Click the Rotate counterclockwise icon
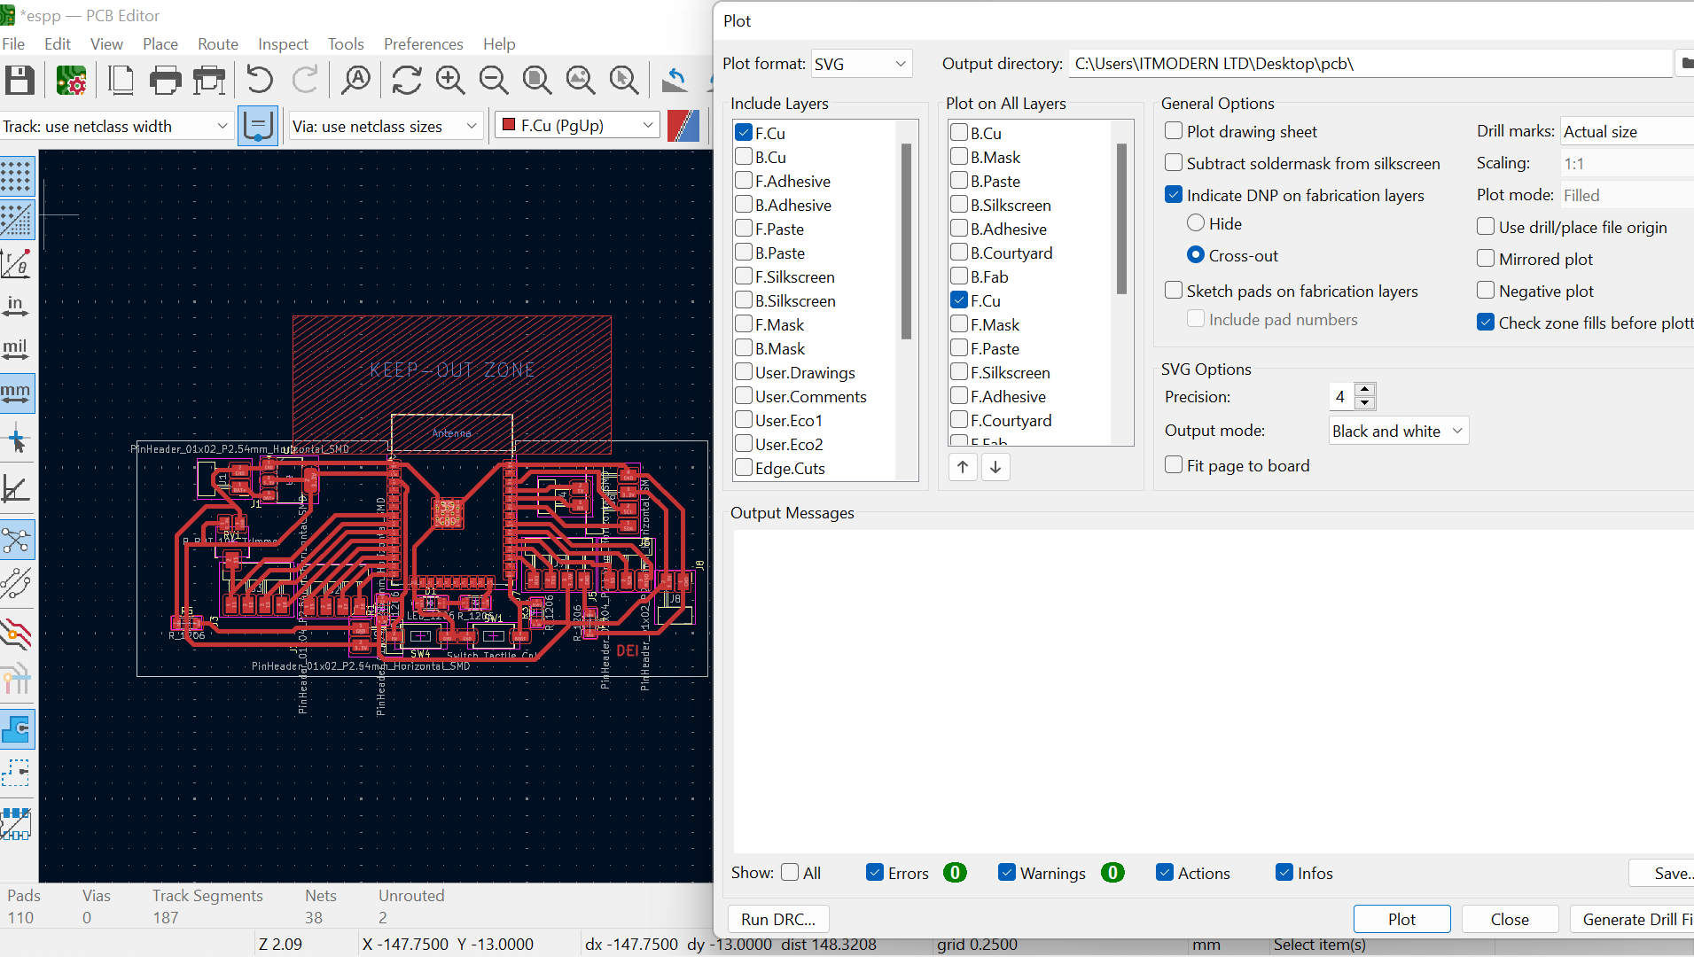 [x=675, y=81]
